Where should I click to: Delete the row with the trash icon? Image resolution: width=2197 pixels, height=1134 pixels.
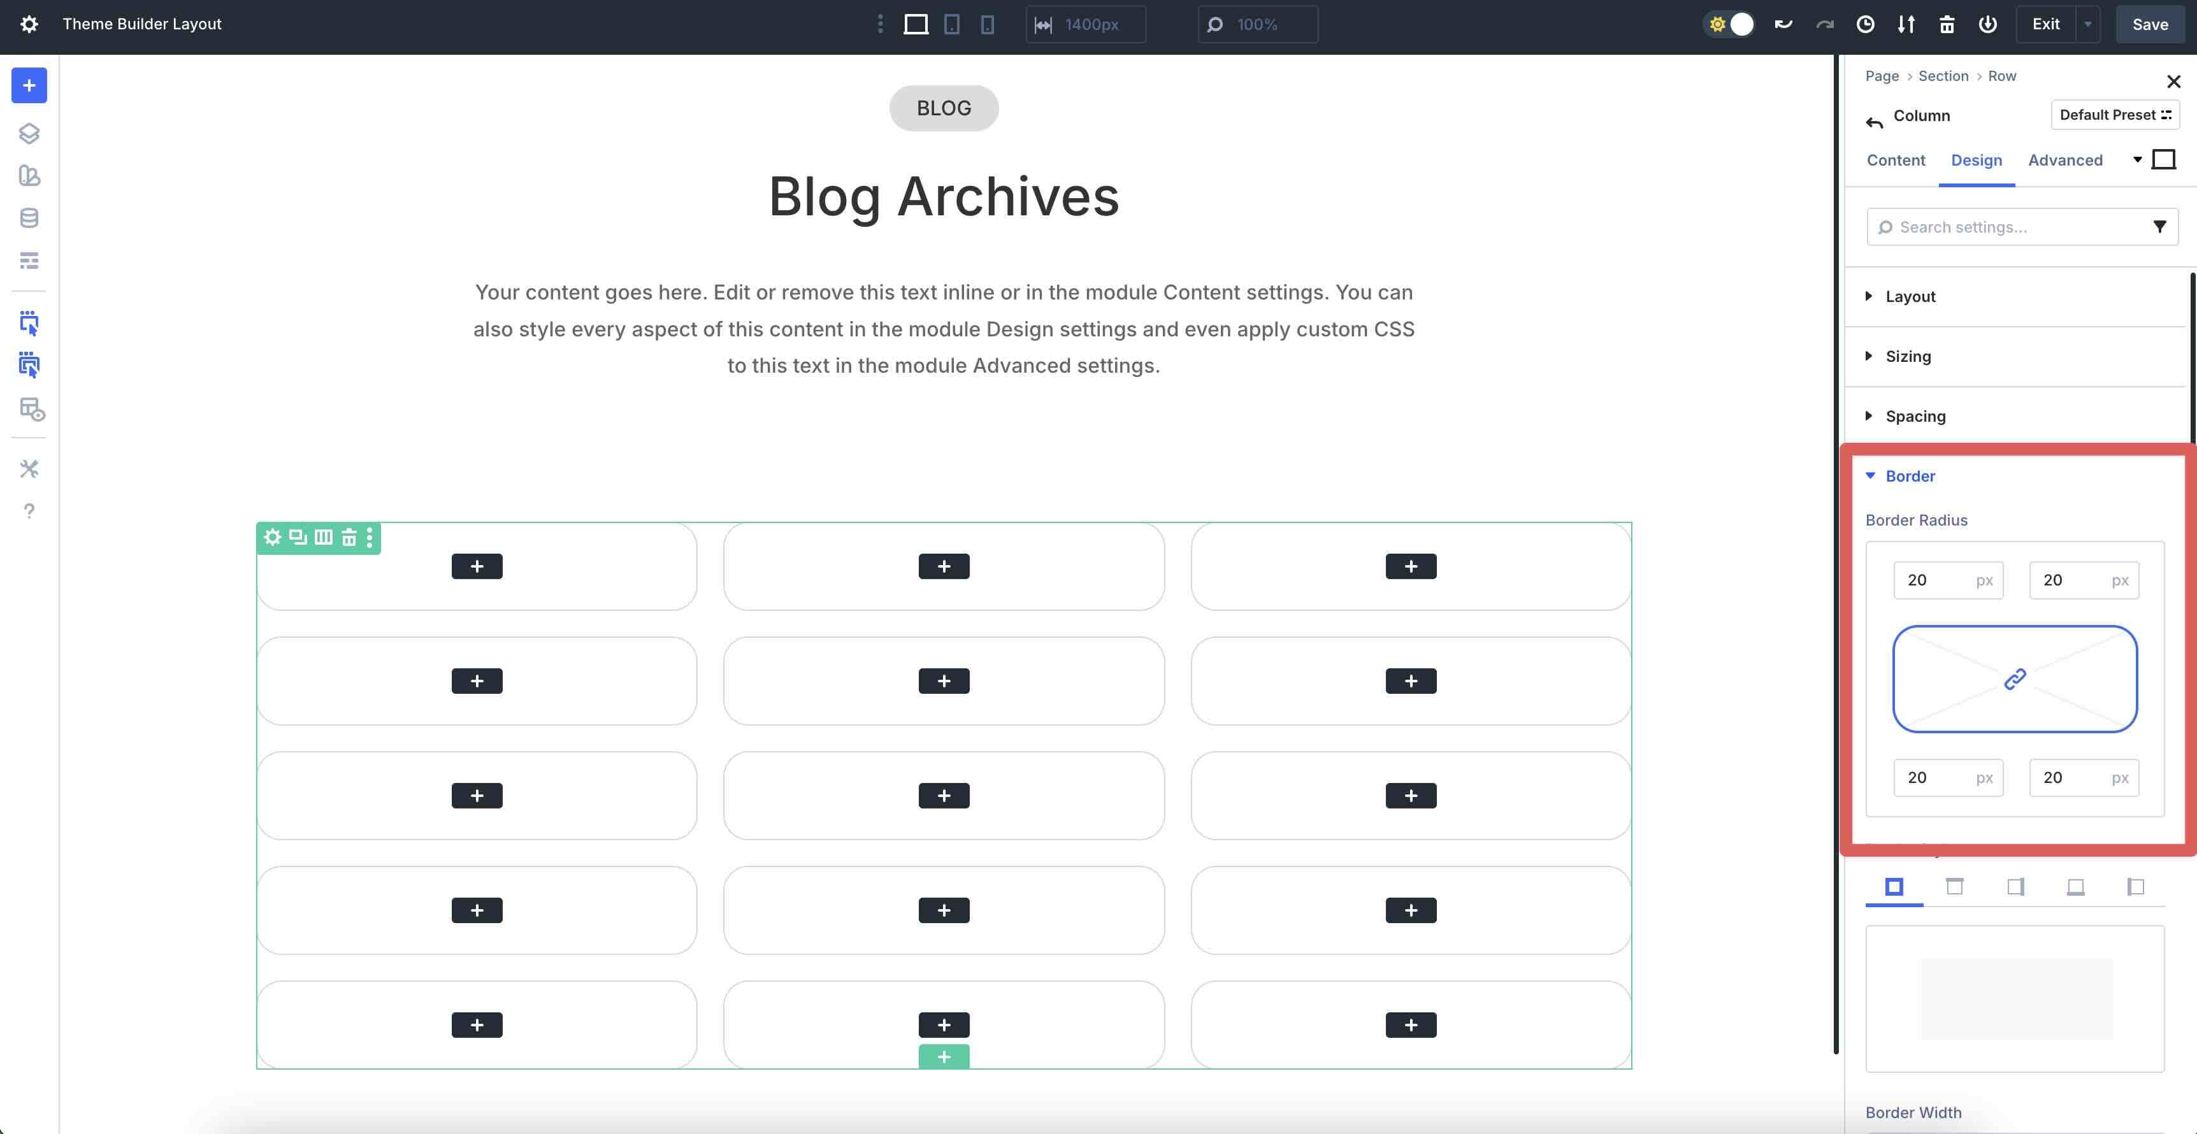click(x=349, y=537)
